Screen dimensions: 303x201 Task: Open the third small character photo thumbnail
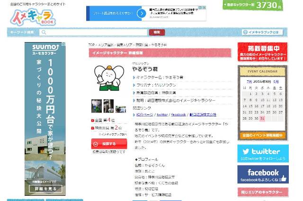tap(121, 109)
